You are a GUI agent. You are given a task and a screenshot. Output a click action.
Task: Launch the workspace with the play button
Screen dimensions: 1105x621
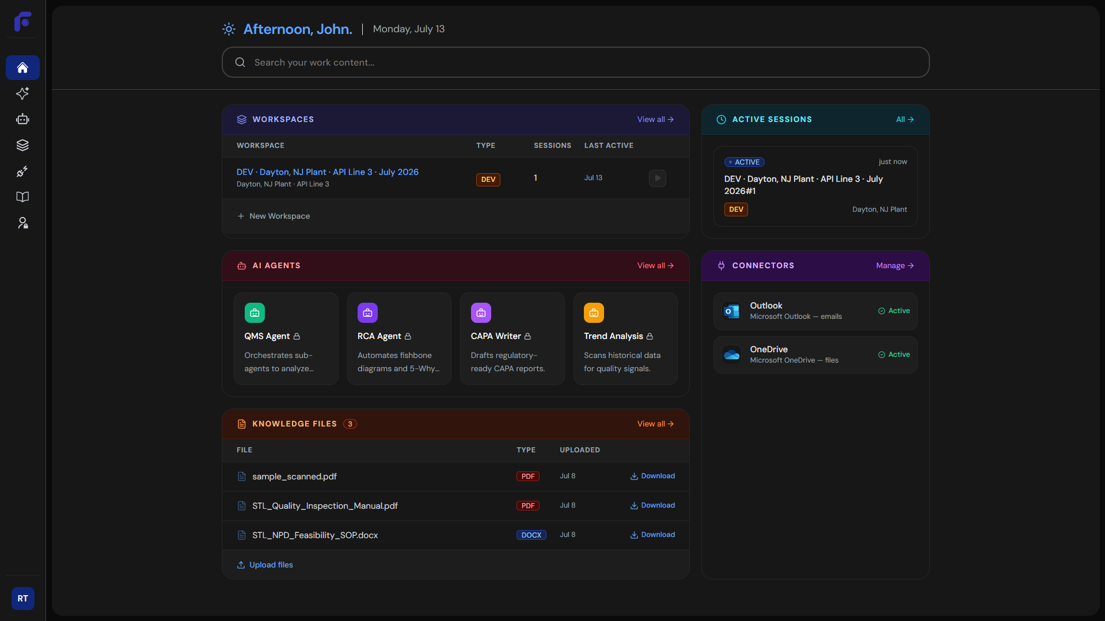click(x=658, y=178)
